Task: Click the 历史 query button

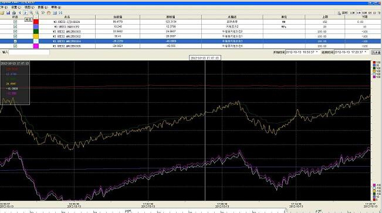Action: point(376,52)
